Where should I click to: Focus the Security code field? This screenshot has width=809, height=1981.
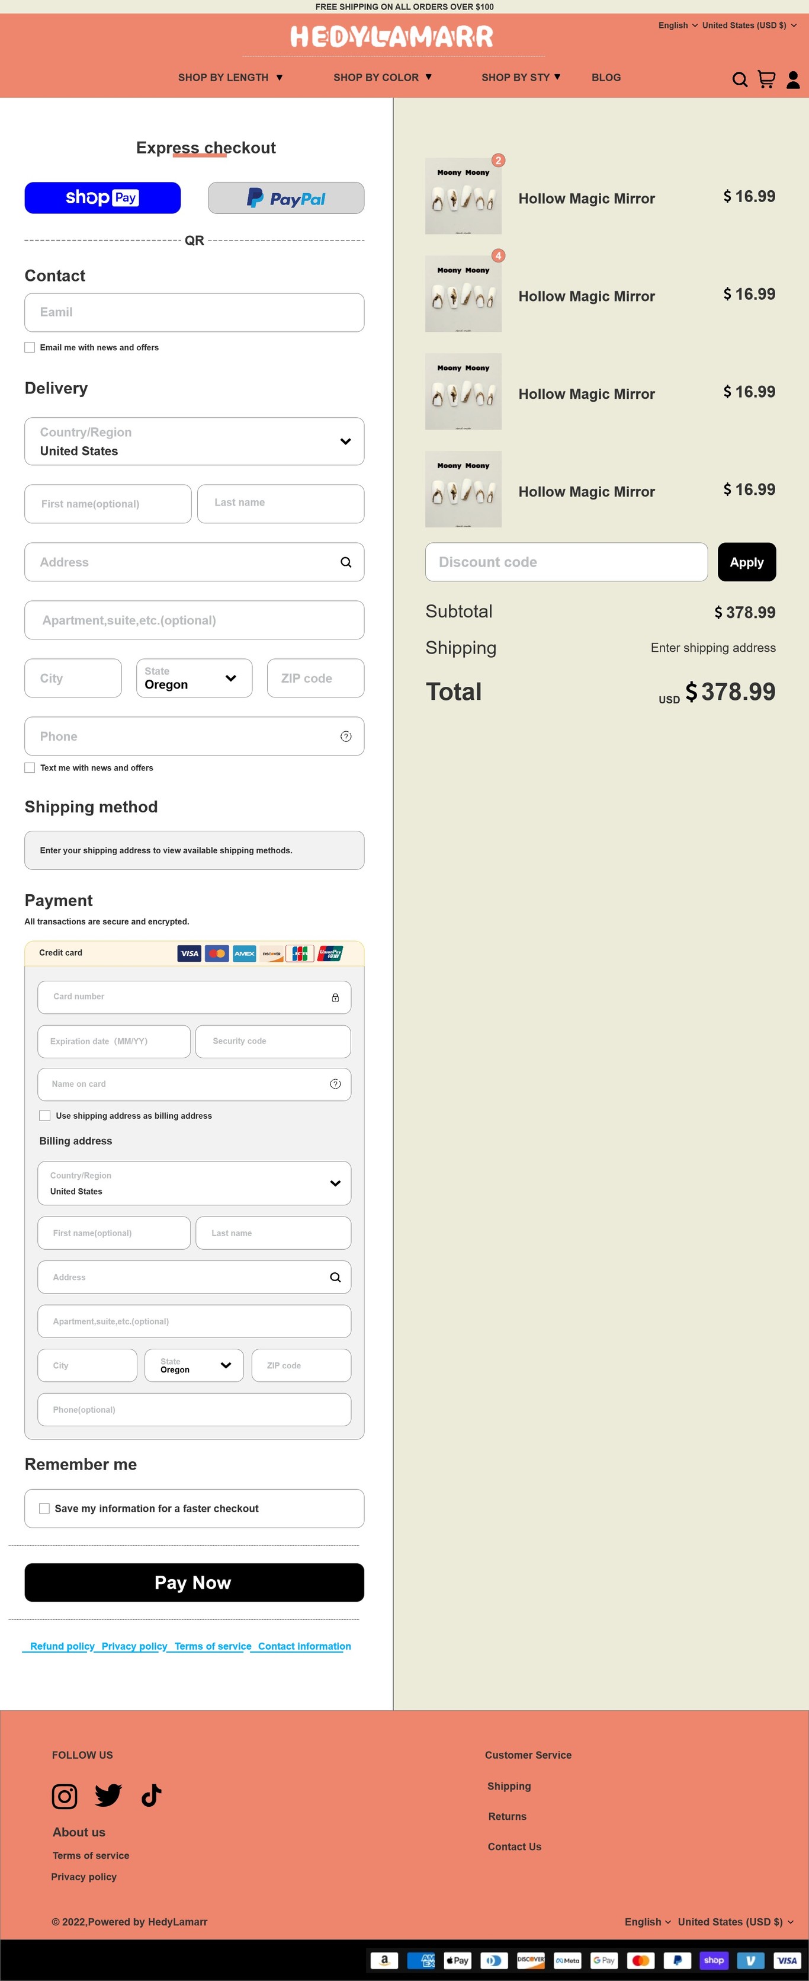[273, 1041]
